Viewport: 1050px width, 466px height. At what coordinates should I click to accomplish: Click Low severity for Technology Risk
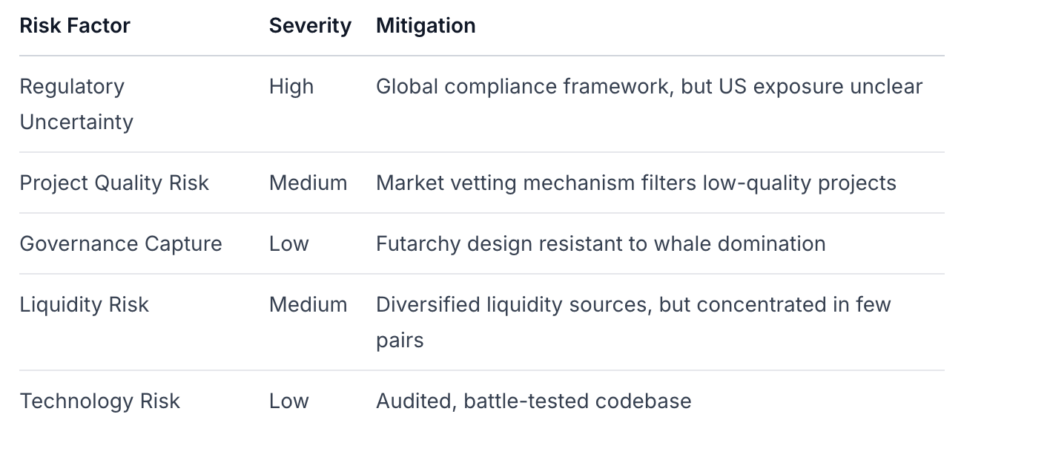(288, 401)
